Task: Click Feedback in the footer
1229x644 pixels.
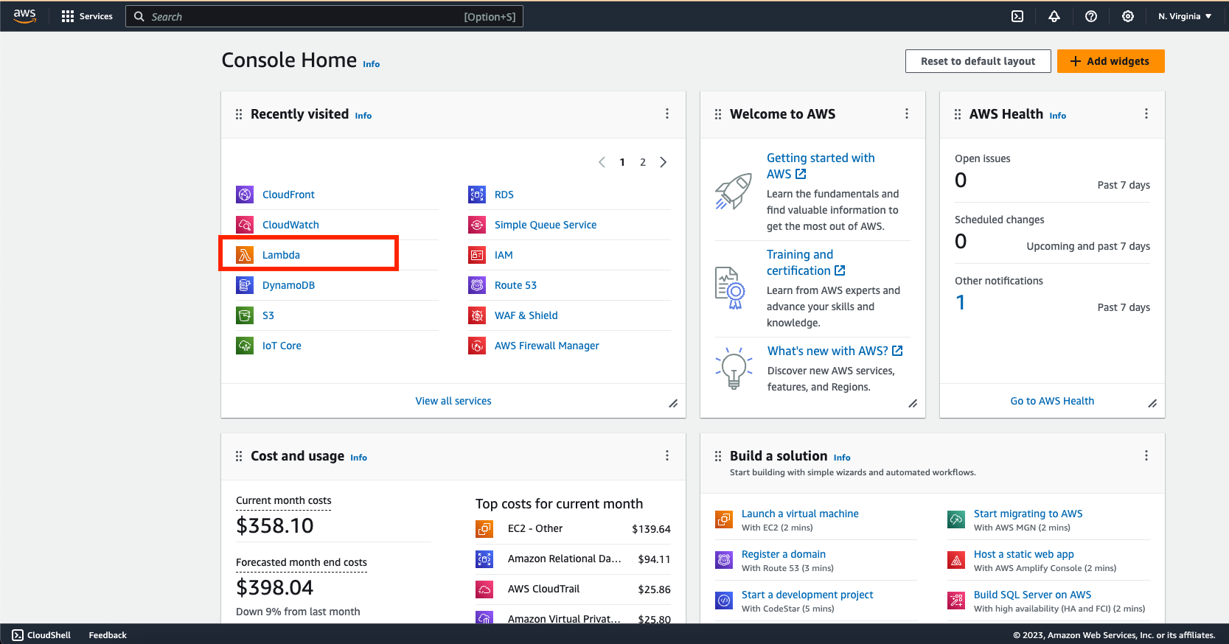Action: pos(108,635)
